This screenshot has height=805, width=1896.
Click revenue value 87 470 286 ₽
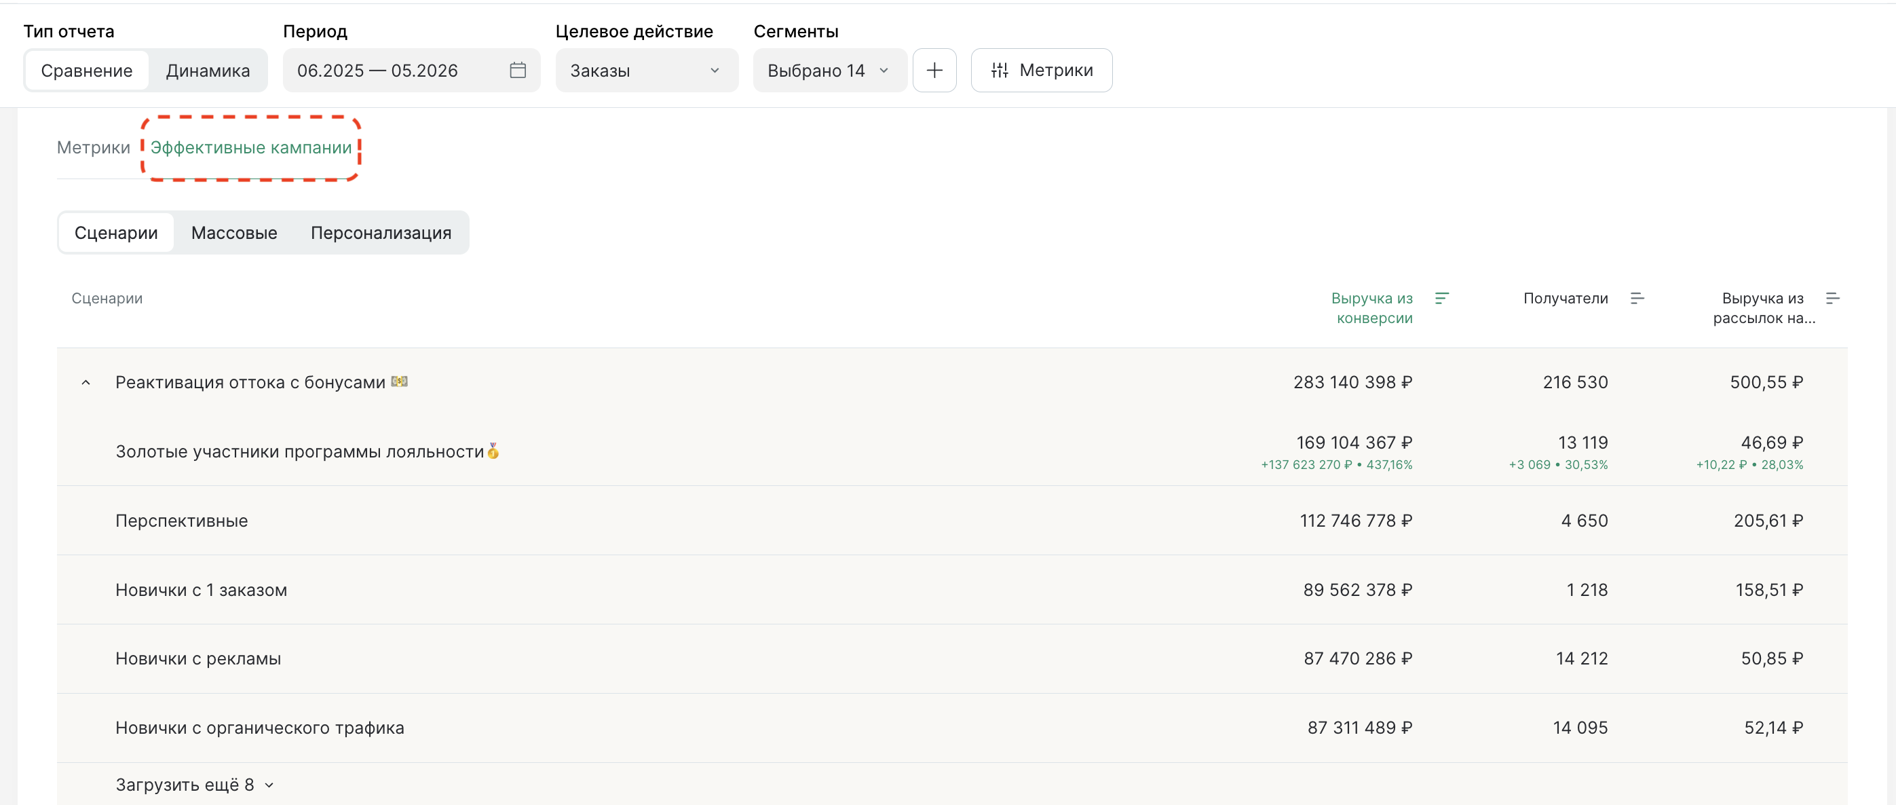point(1358,658)
